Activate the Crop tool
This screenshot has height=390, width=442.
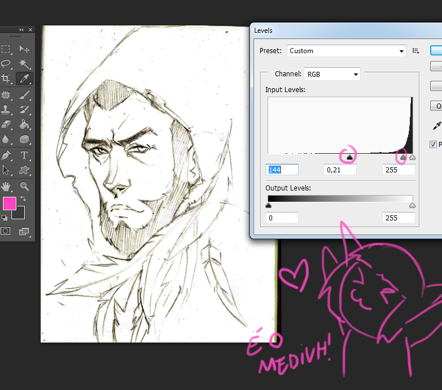(6, 78)
